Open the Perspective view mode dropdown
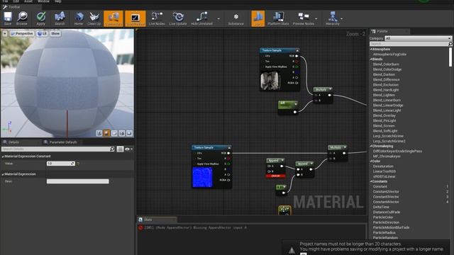This screenshot has width=454, height=255. tap(22, 33)
